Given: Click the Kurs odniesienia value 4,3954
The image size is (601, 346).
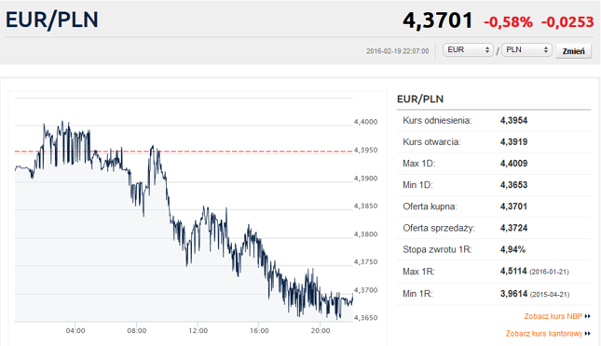Looking at the screenshot, I should 513,121.
